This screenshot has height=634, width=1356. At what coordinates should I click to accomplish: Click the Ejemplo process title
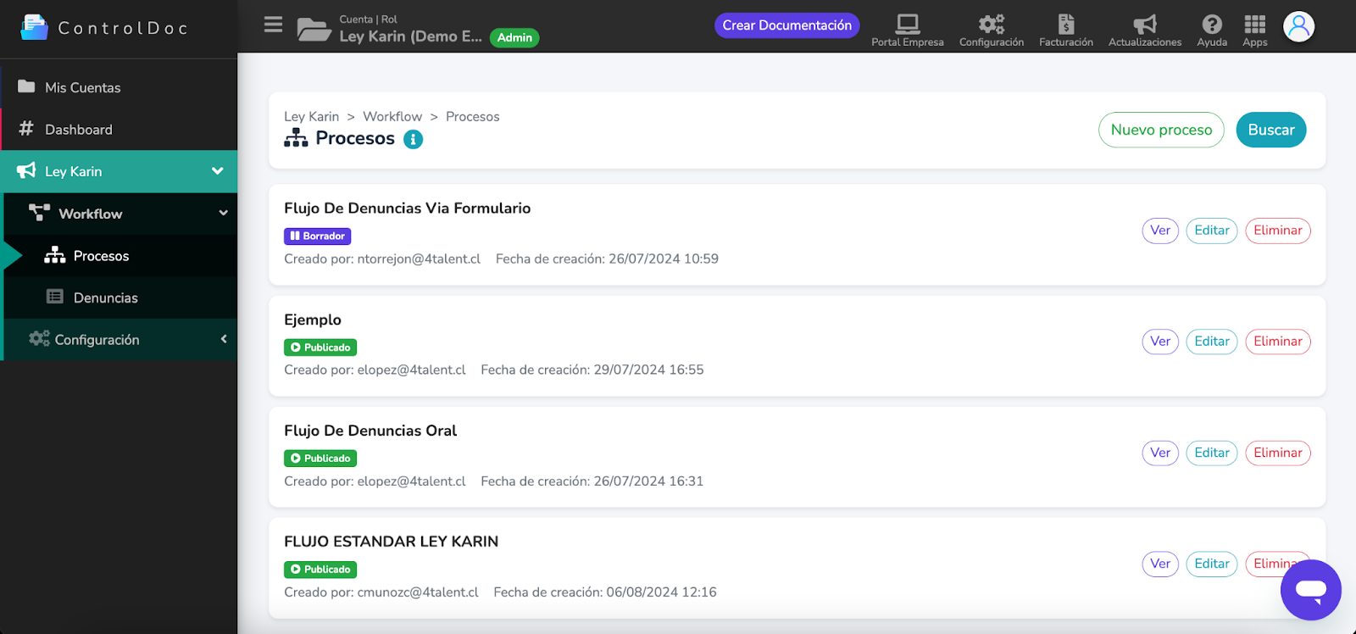313,320
